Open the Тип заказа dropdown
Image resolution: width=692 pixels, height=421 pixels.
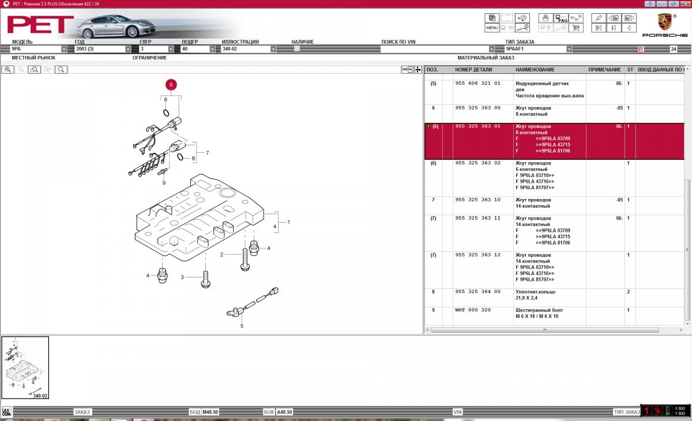click(x=569, y=49)
